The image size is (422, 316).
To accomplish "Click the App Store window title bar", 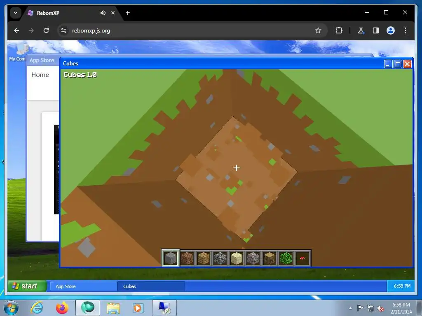I will coord(42,60).
